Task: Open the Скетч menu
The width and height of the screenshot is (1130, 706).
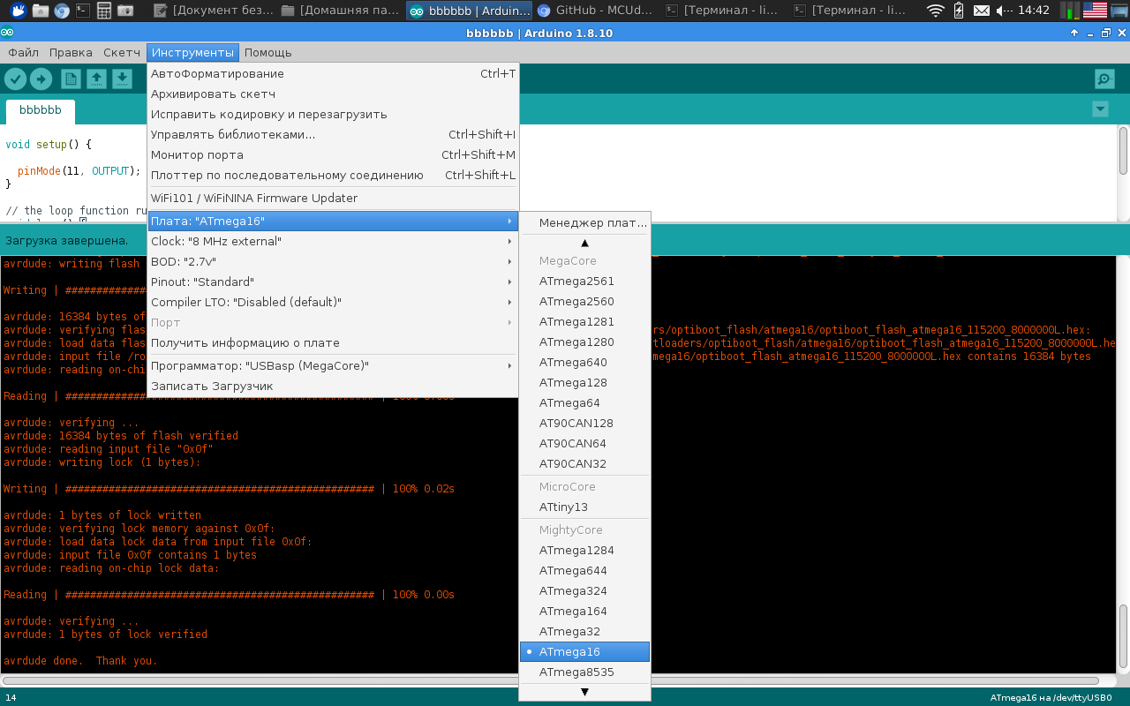Action: [x=122, y=53]
